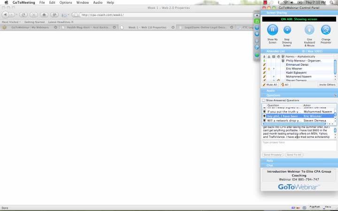Open the File menu
The image size is (338, 211).
point(42,3)
